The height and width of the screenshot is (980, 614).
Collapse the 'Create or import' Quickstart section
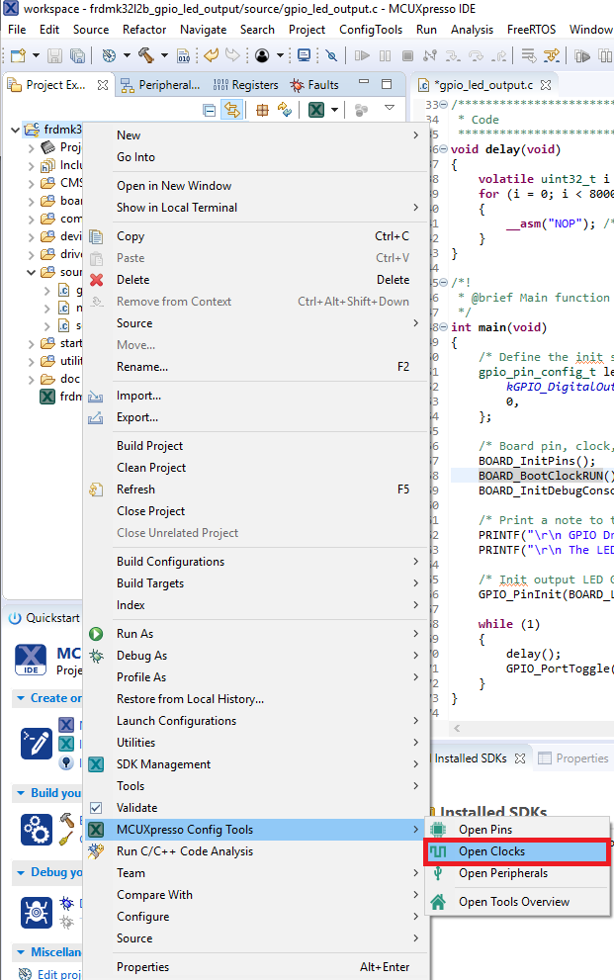20,698
